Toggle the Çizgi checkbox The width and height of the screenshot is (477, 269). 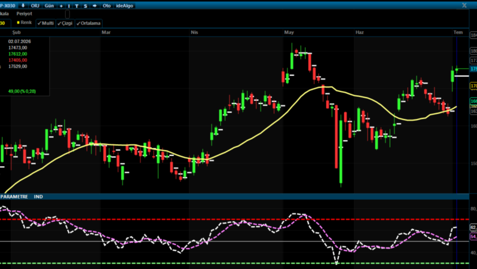[65, 23]
